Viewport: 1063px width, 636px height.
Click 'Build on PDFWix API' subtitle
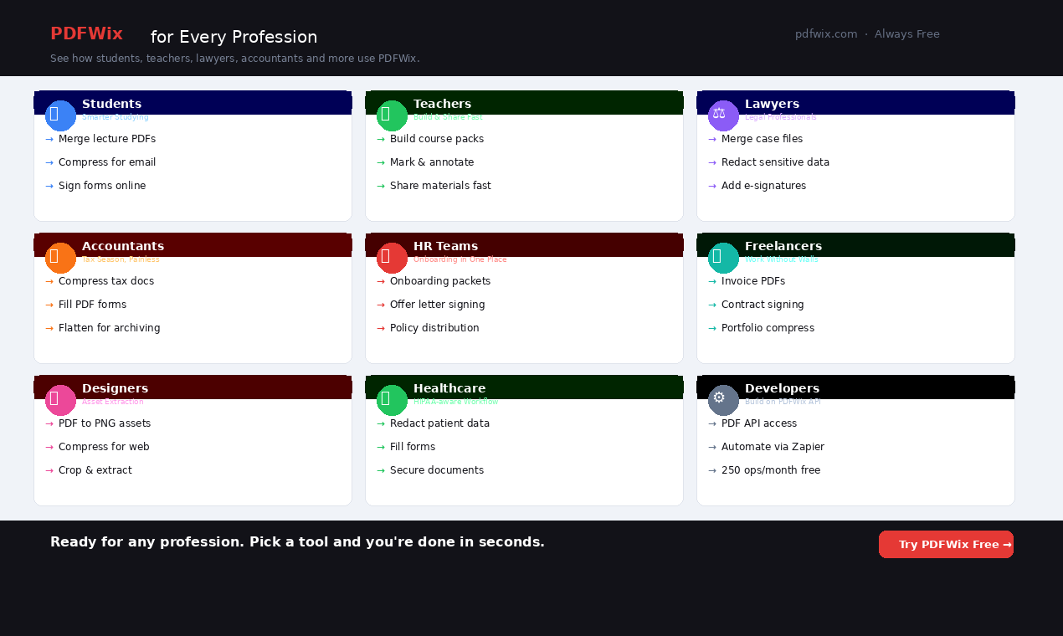(x=783, y=402)
